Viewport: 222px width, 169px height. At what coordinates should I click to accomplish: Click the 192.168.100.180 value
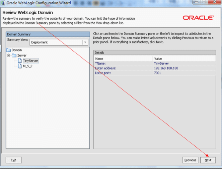click(166, 68)
